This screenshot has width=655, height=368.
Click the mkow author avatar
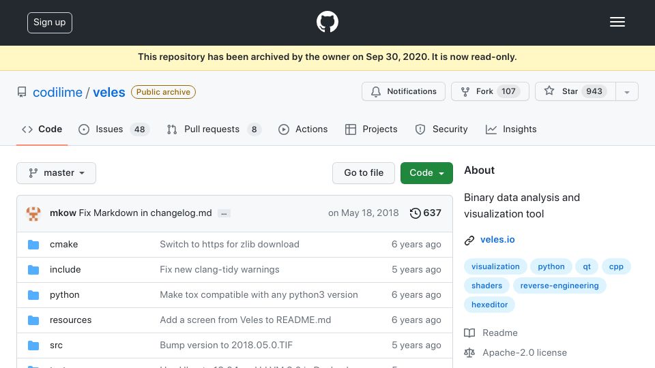[x=33, y=213]
